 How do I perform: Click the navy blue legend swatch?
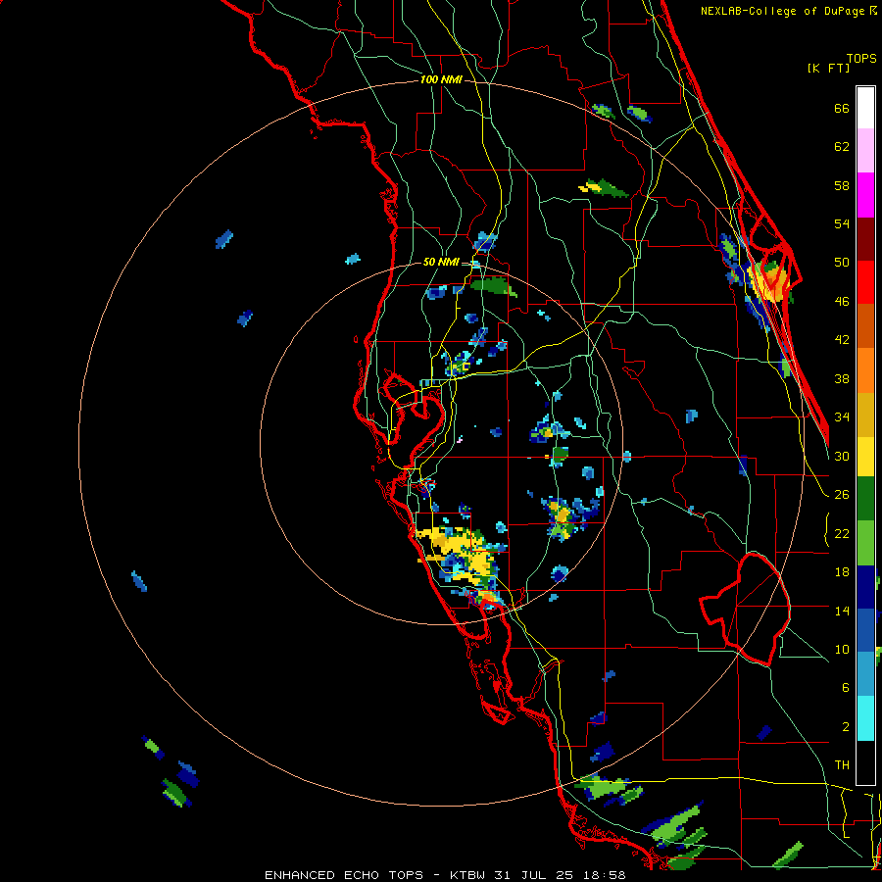[865, 587]
